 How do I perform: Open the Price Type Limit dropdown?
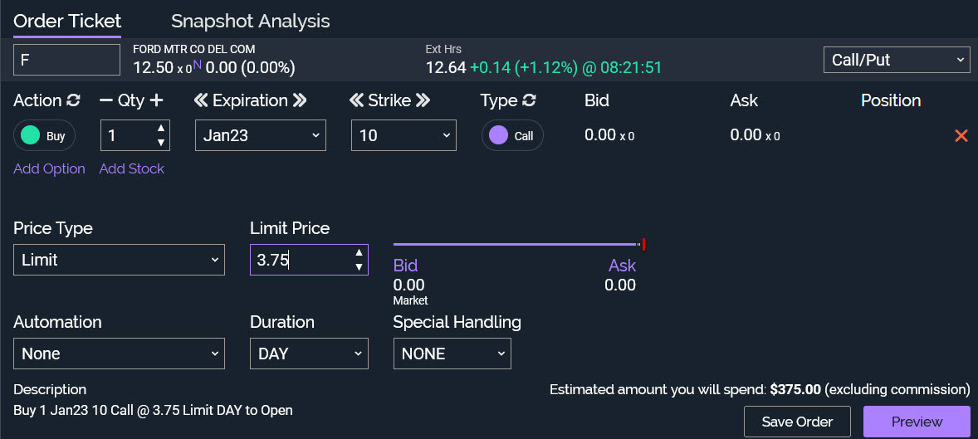click(x=119, y=260)
